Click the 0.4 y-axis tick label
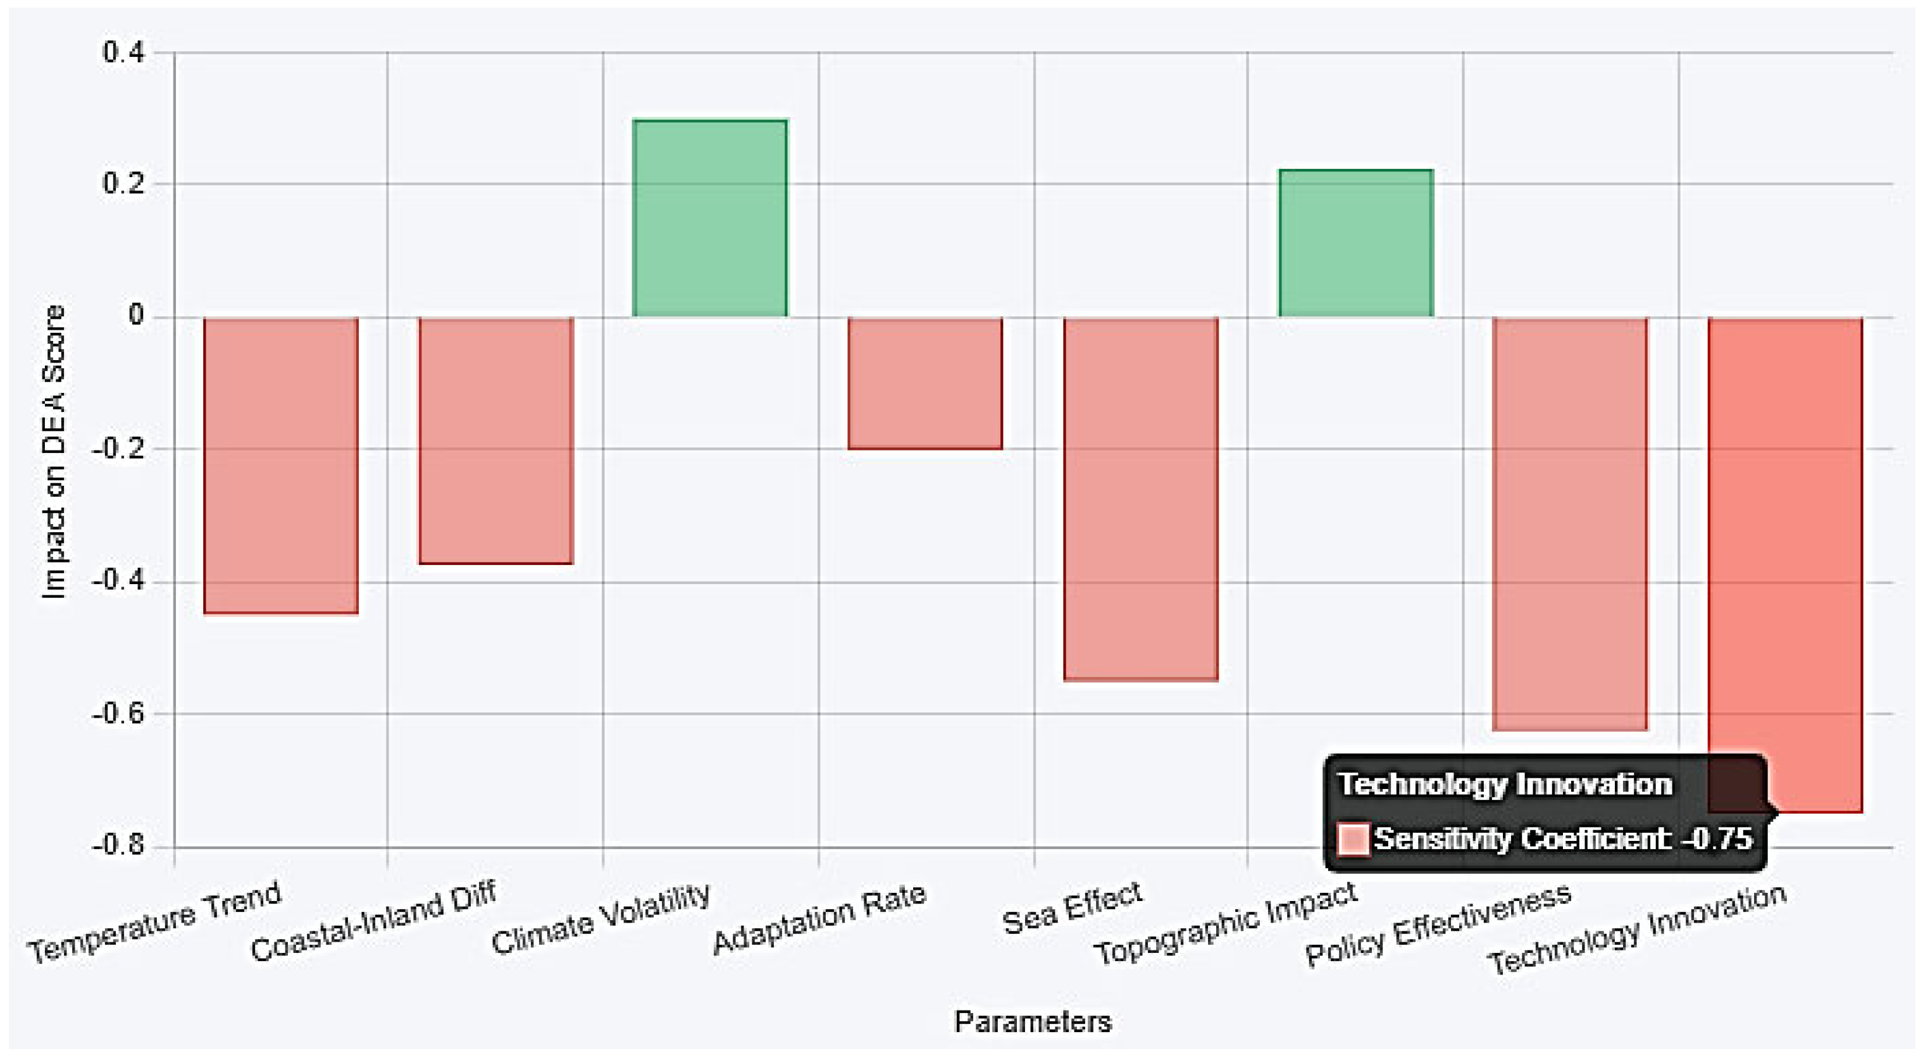This screenshot has width=1923, height=1058. [x=123, y=53]
